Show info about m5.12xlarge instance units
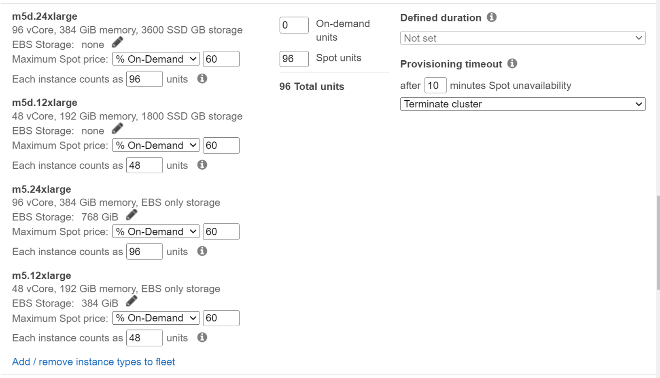This screenshot has width=660, height=378. 202,338
